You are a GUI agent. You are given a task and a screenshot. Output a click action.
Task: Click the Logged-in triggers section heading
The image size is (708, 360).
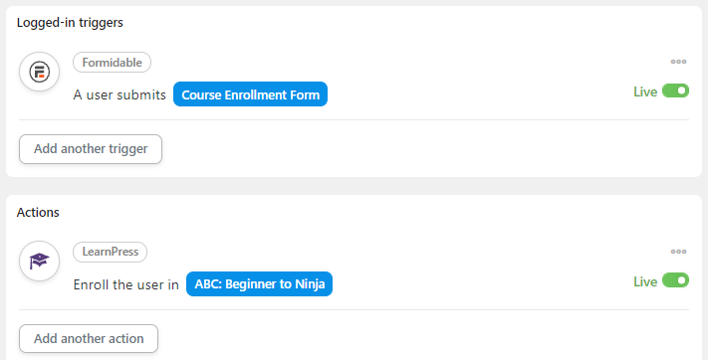pos(70,23)
